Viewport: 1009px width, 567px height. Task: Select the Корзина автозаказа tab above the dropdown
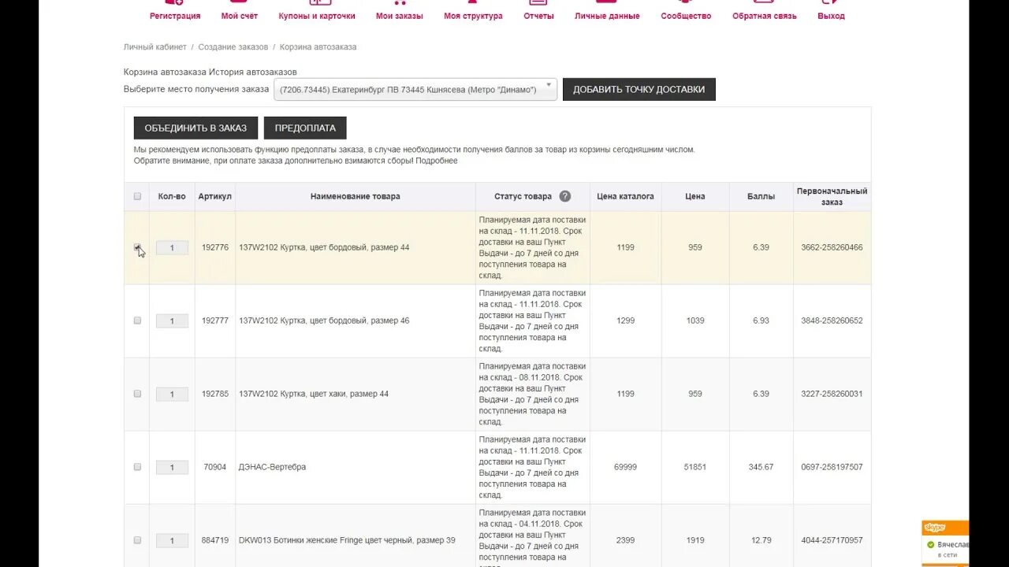click(x=165, y=72)
